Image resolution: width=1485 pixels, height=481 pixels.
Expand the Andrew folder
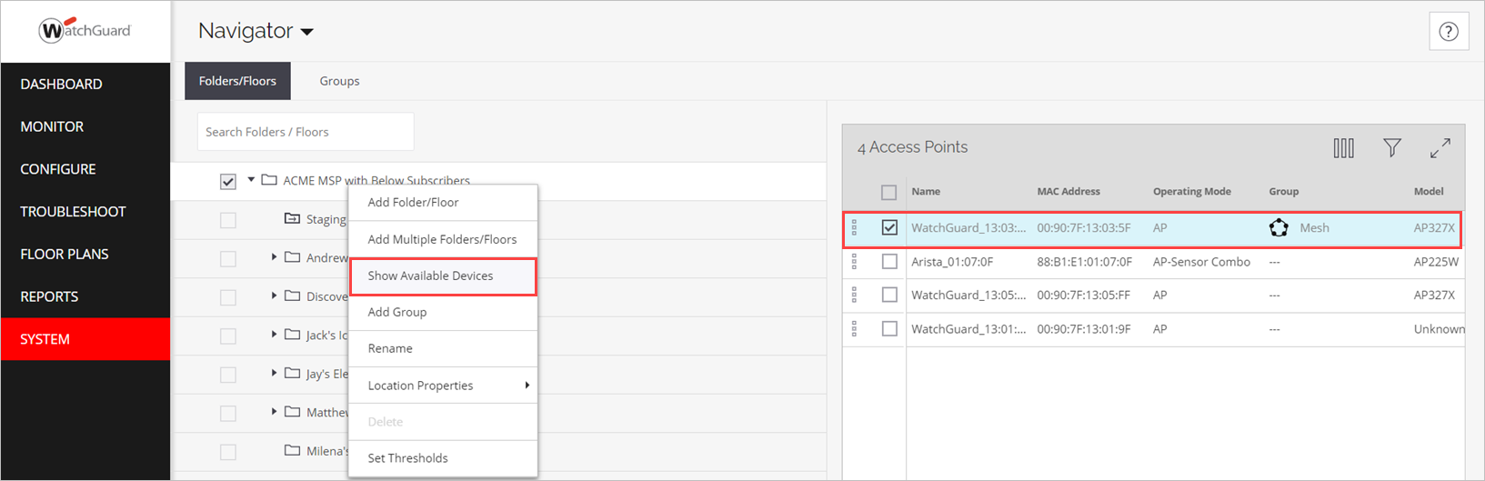point(274,257)
